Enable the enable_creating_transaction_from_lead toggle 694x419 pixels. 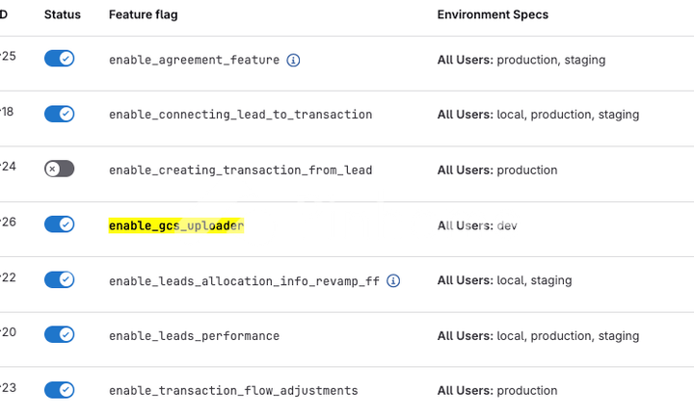[59, 169]
